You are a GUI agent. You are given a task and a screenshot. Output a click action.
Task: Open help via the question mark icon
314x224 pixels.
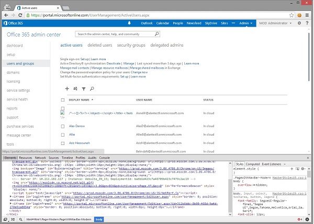click(307, 23)
